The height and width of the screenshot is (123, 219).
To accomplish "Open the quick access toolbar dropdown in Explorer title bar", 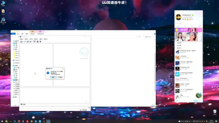I will tap(18, 31).
